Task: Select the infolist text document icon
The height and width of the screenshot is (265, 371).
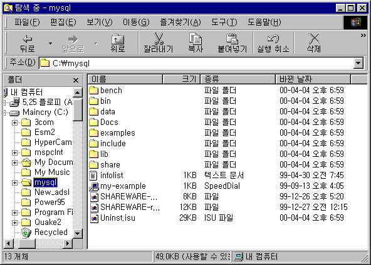Action: coord(93,176)
